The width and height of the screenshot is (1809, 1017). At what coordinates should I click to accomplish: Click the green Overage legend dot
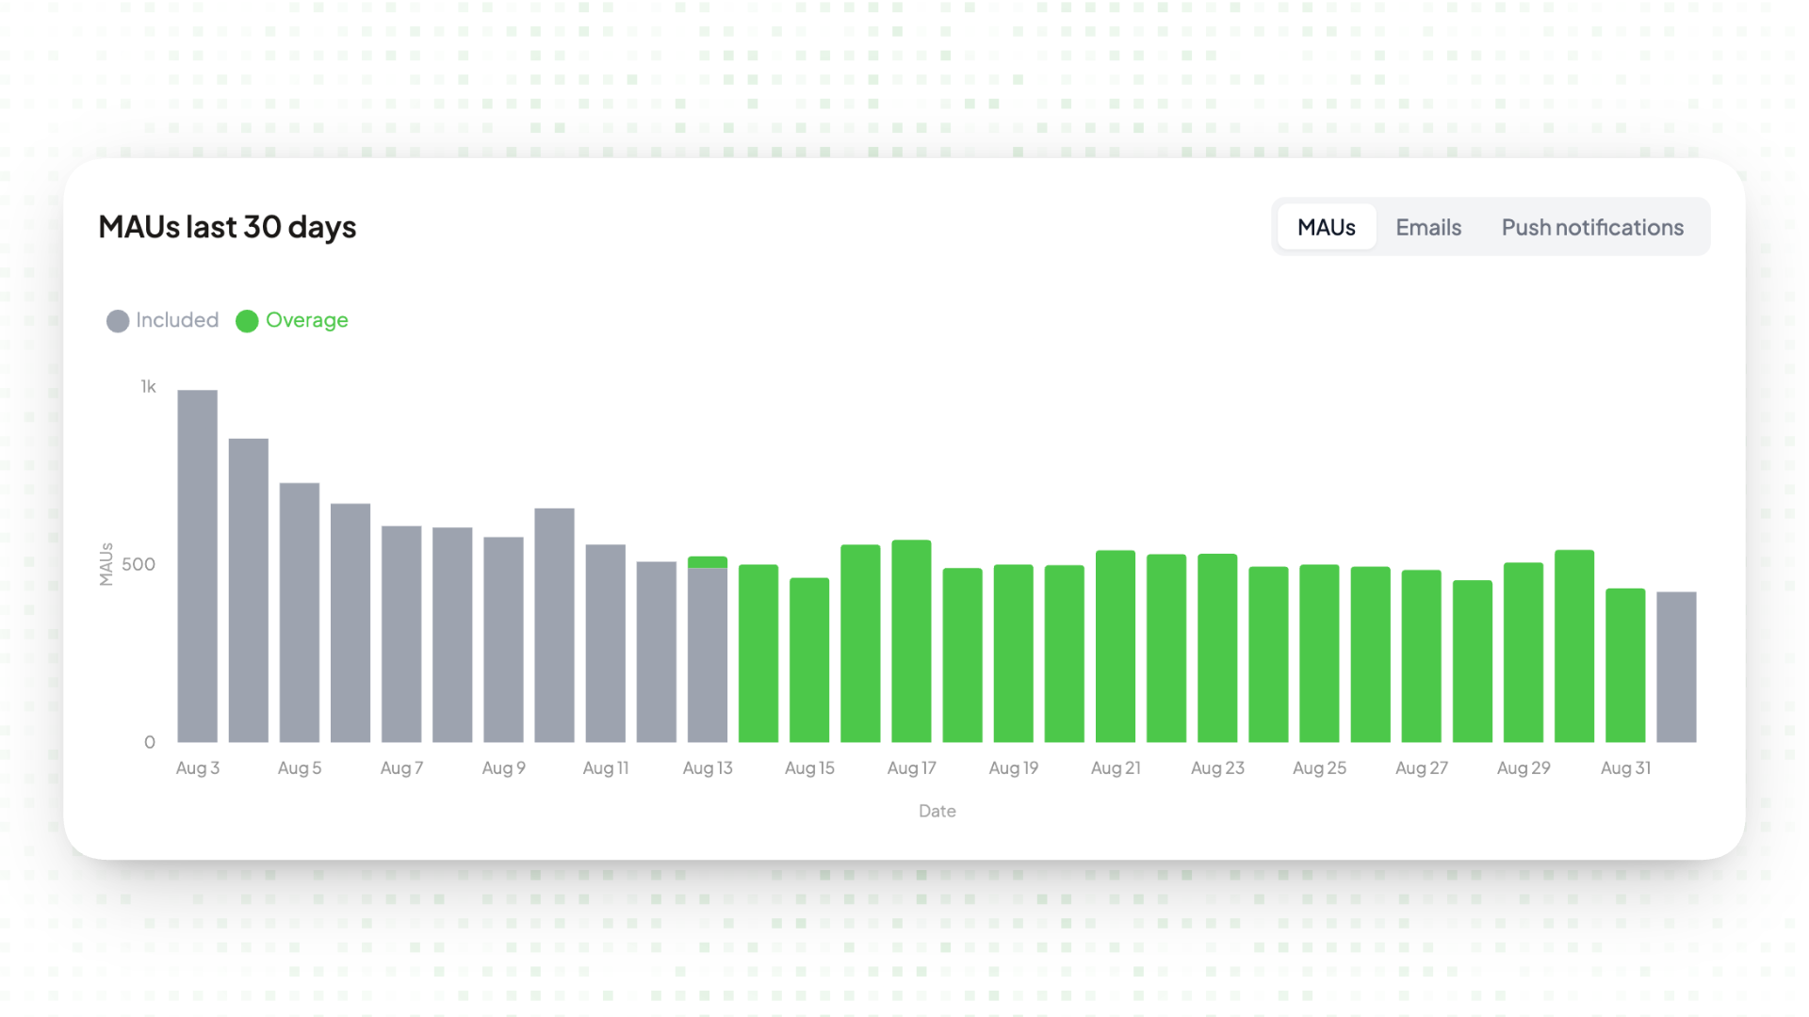[x=247, y=321]
